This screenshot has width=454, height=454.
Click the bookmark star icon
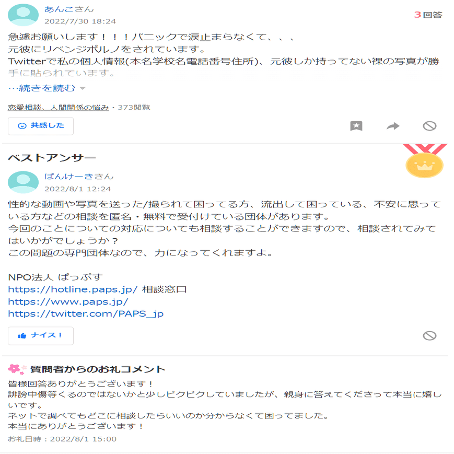point(356,126)
